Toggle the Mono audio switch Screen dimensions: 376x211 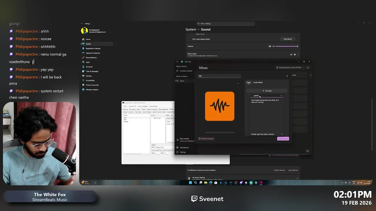[296, 55]
